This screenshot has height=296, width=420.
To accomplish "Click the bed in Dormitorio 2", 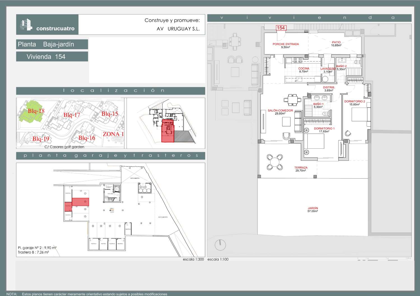I will (x=361, y=114).
